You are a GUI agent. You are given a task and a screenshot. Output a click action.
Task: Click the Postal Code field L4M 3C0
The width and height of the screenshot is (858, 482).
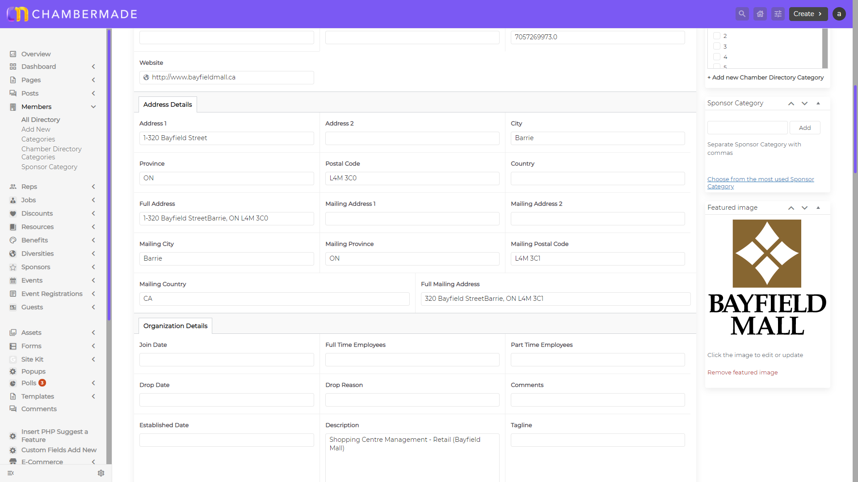[412, 178]
